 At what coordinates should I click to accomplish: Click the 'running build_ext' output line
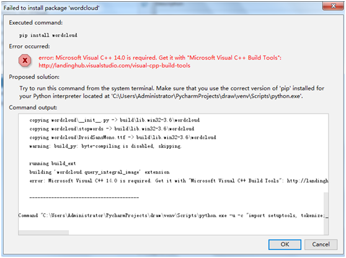point(53,164)
